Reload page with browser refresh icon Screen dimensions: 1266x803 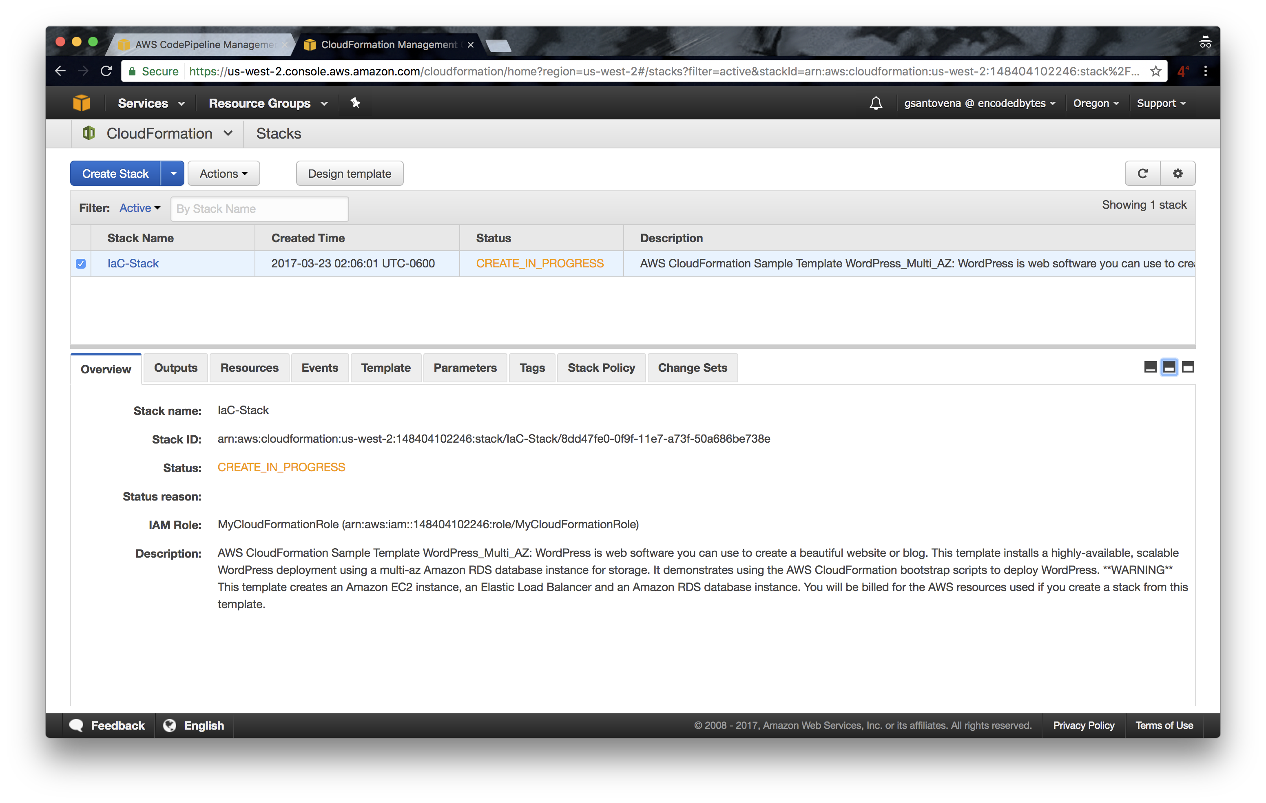point(106,71)
